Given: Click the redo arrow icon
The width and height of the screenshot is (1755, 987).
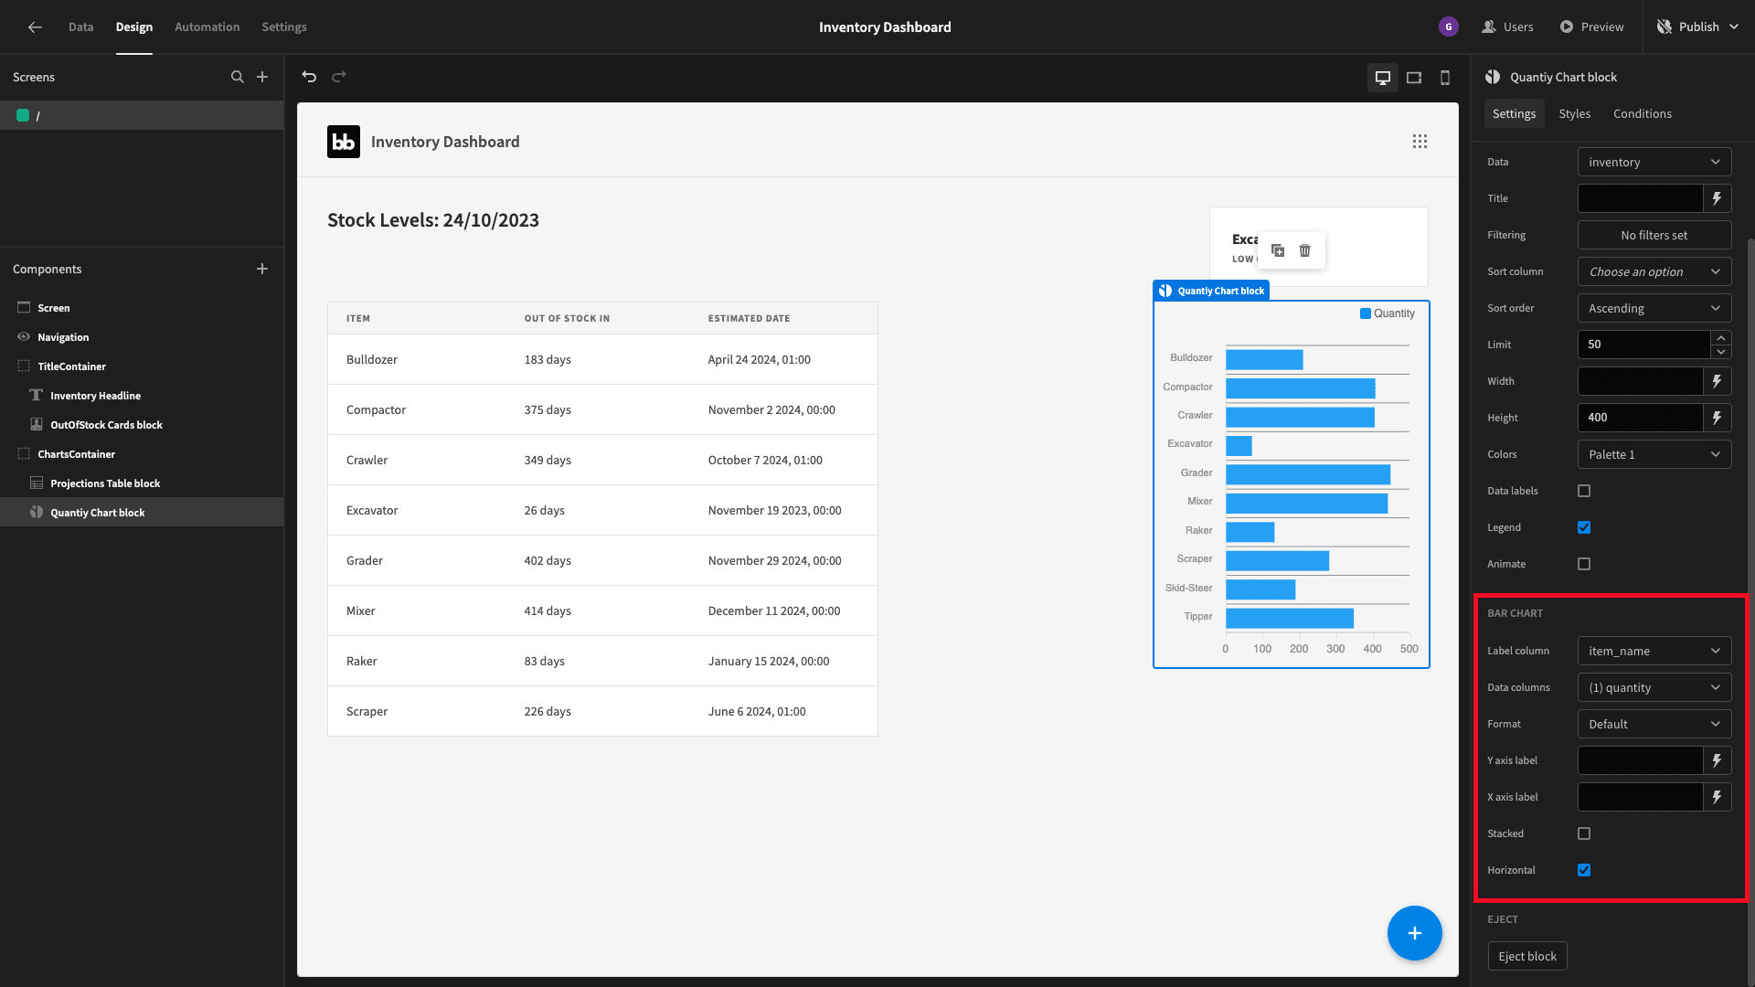Looking at the screenshot, I should (339, 77).
